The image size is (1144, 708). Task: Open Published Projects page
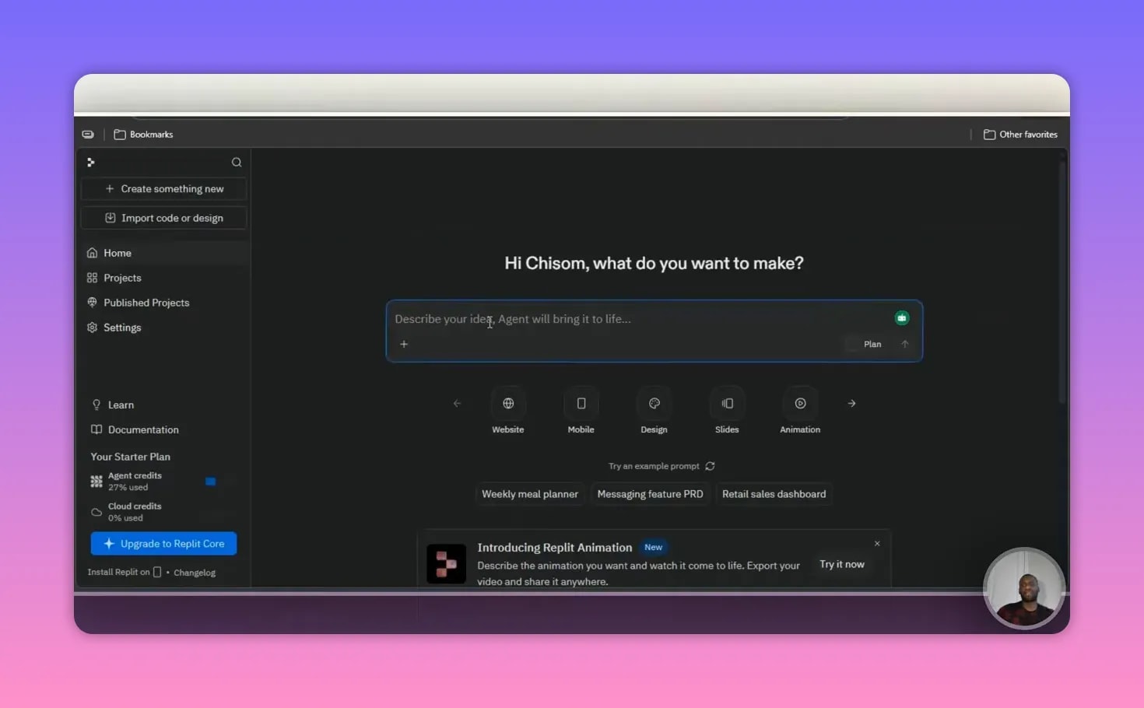[x=164, y=303]
